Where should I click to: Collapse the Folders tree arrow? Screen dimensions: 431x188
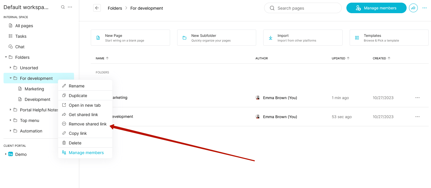6,57
